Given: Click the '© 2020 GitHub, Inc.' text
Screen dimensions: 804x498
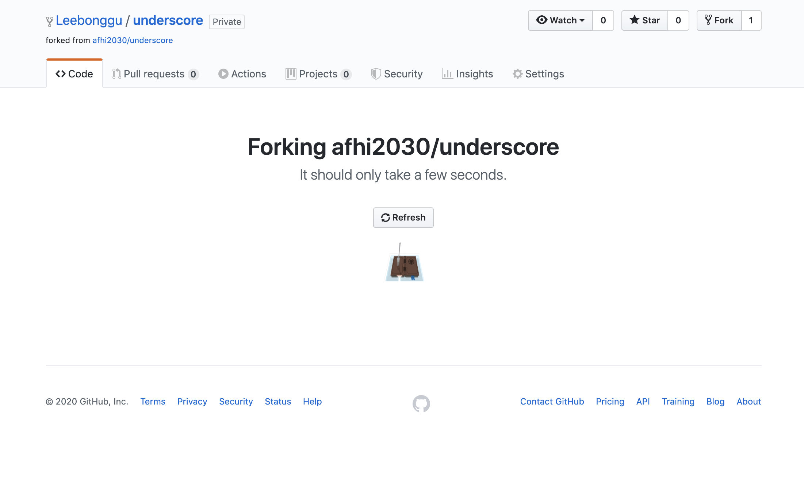Looking at the screenshot, I should pos(87,402).
